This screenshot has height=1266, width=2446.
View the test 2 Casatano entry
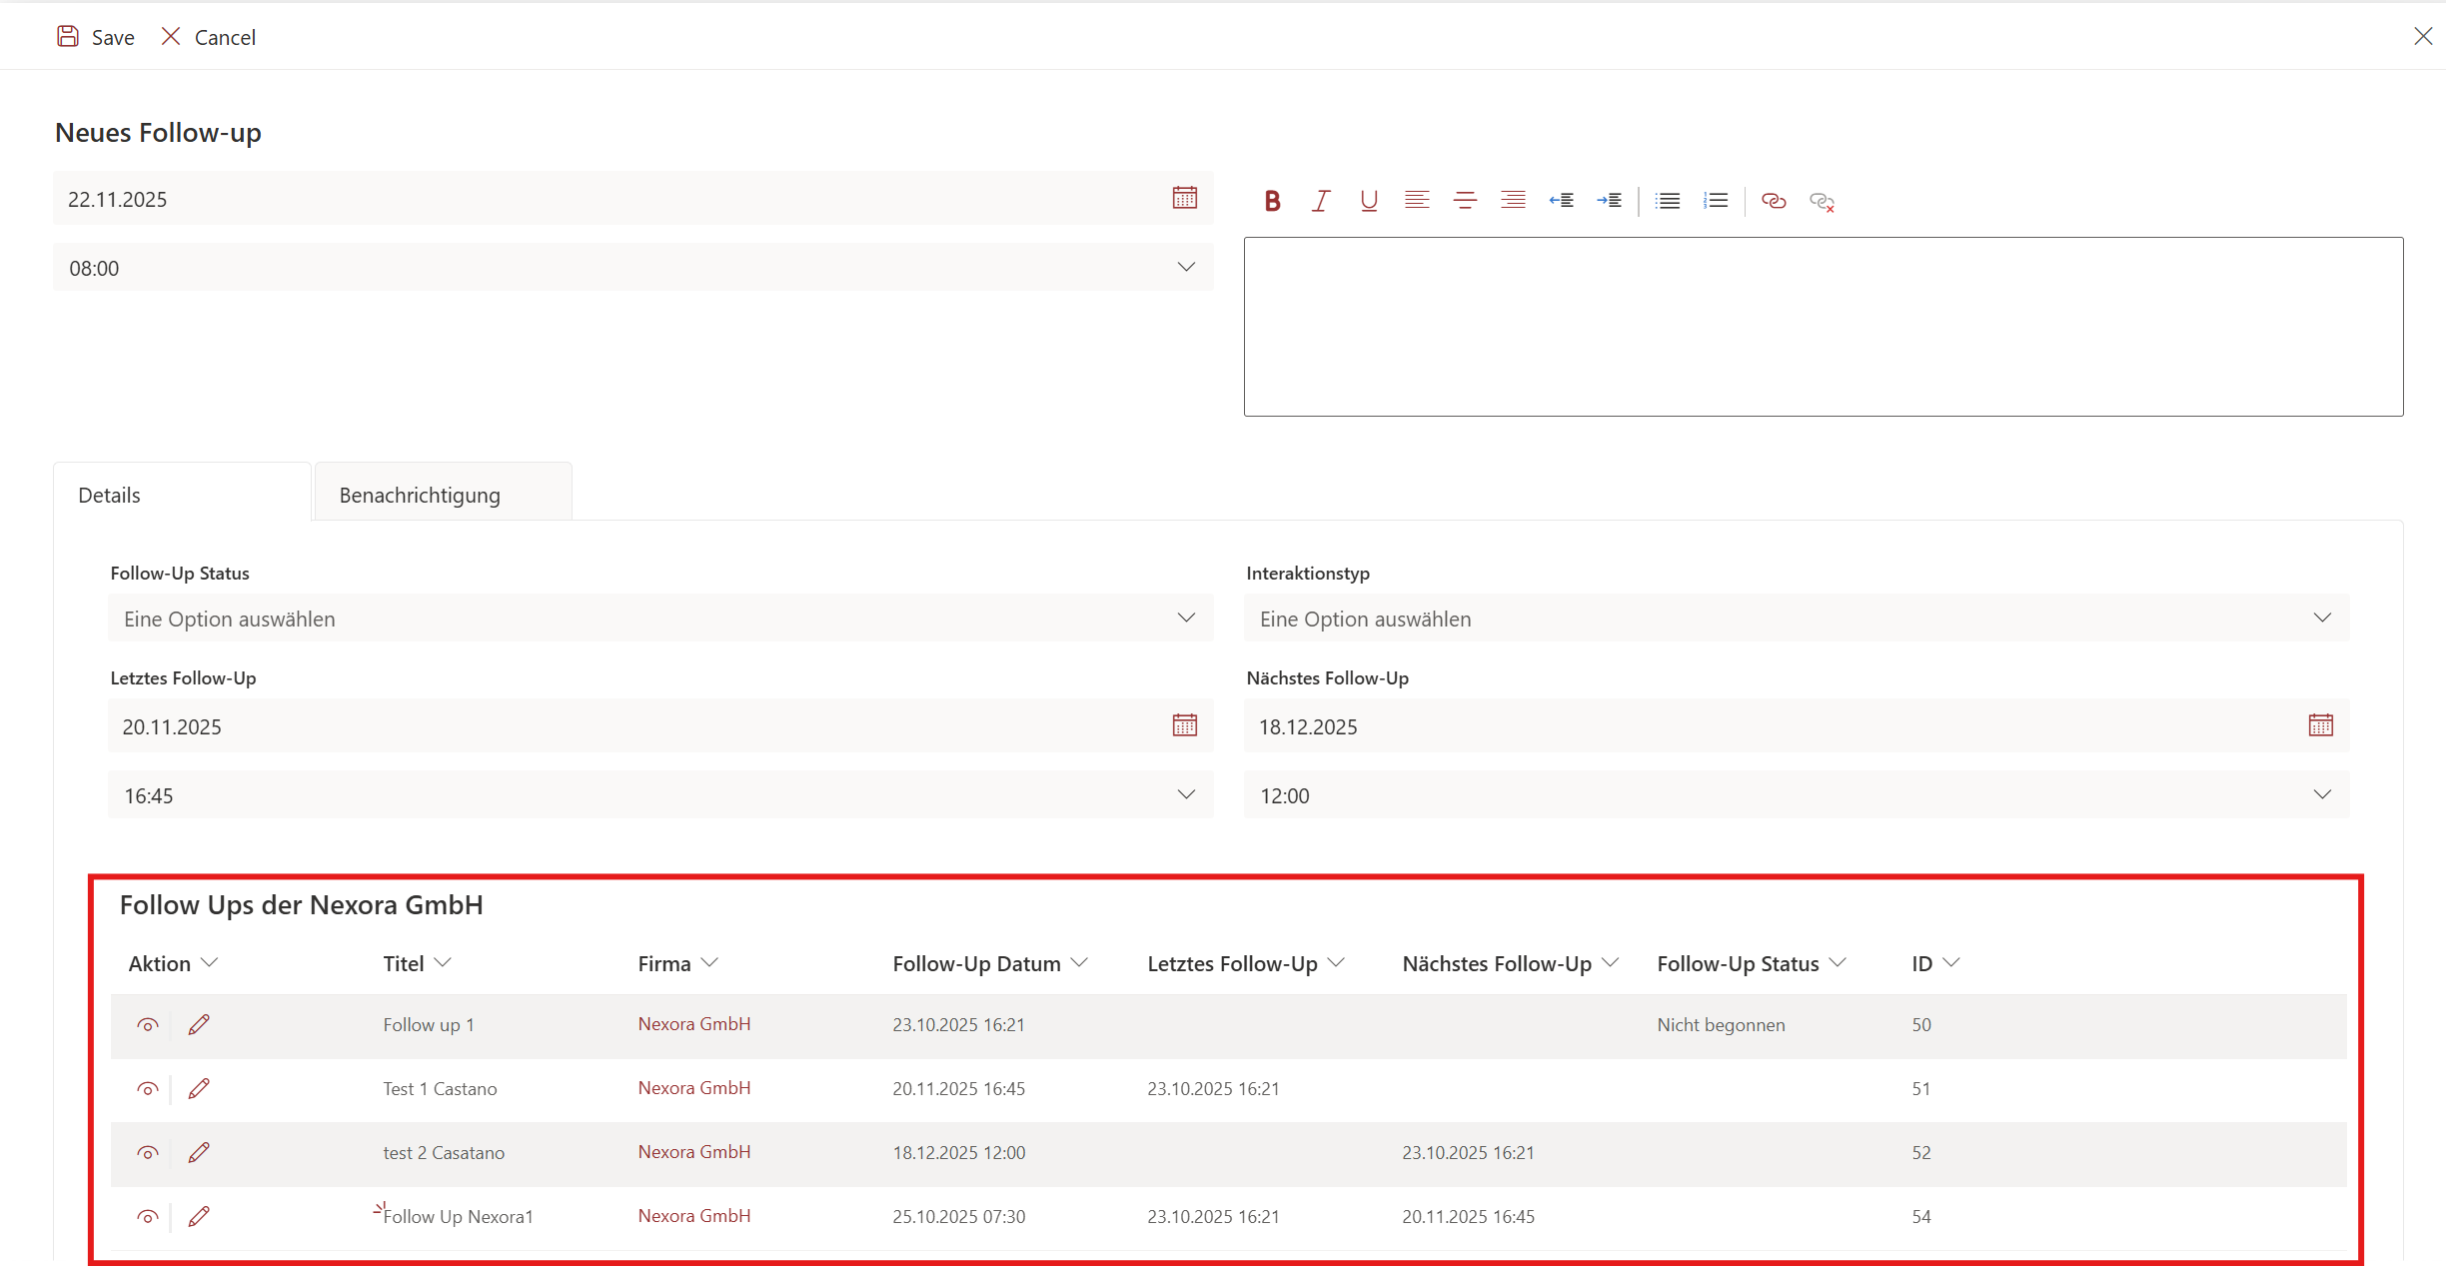click(x=148, y=1153)
